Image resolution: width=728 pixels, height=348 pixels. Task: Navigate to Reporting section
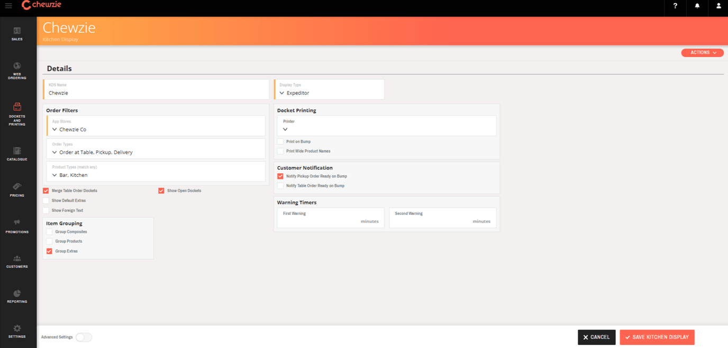(17, 296)
